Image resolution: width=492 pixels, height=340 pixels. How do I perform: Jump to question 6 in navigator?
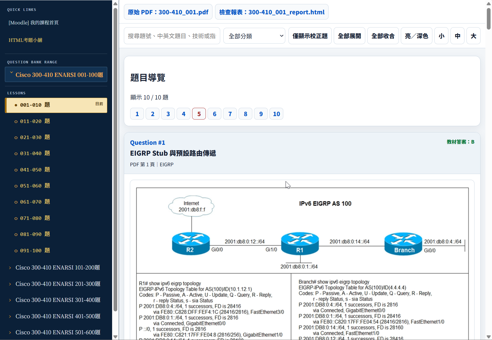pos(214,114)
